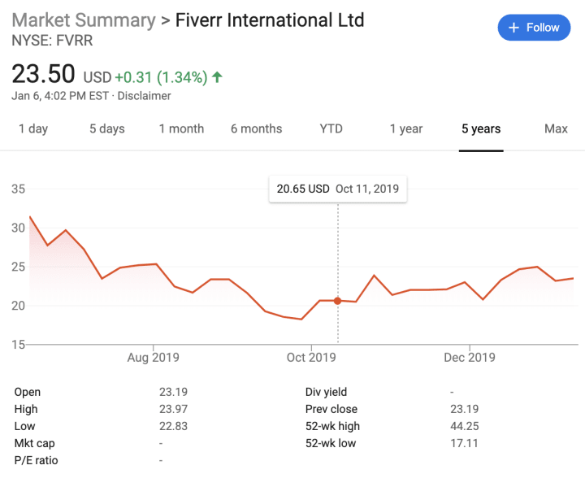Click the 15 y-axis label
The width and height of the screenshot is (585, 487).
[18, 345]
